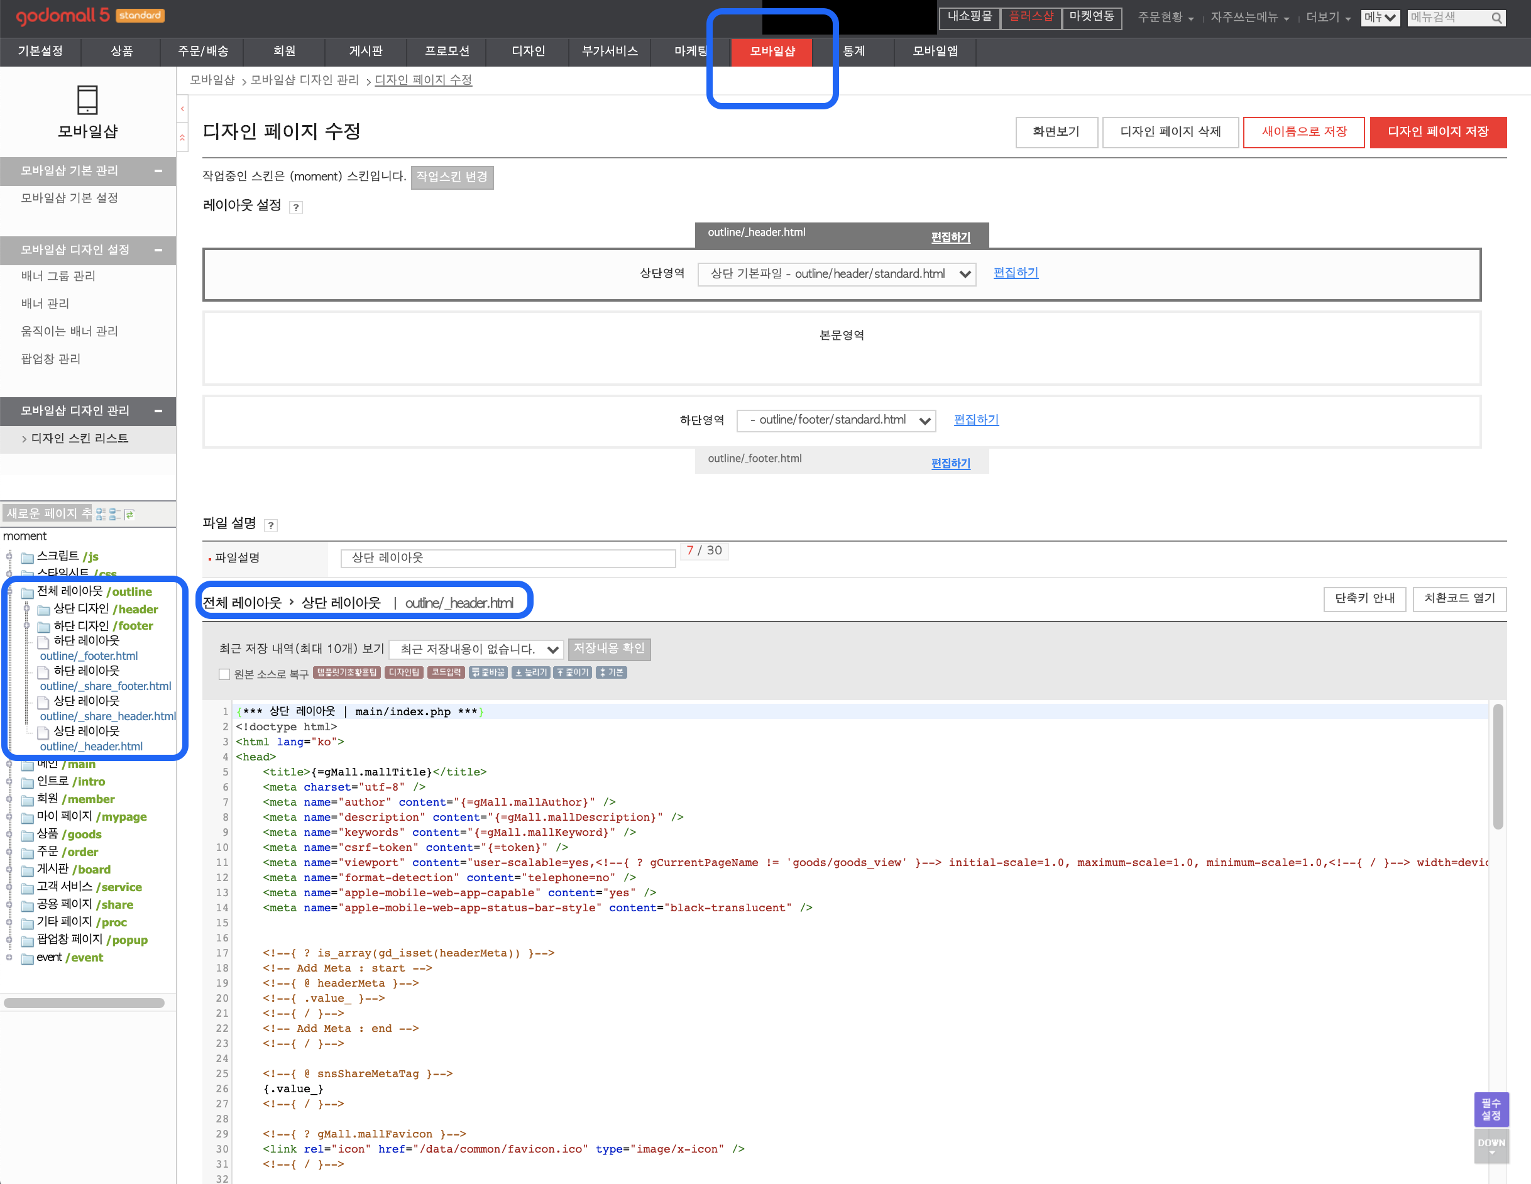The image size is (1531, 1184).
Task: Open the 메뉴 select in top bar
Action: (1380, 18)
